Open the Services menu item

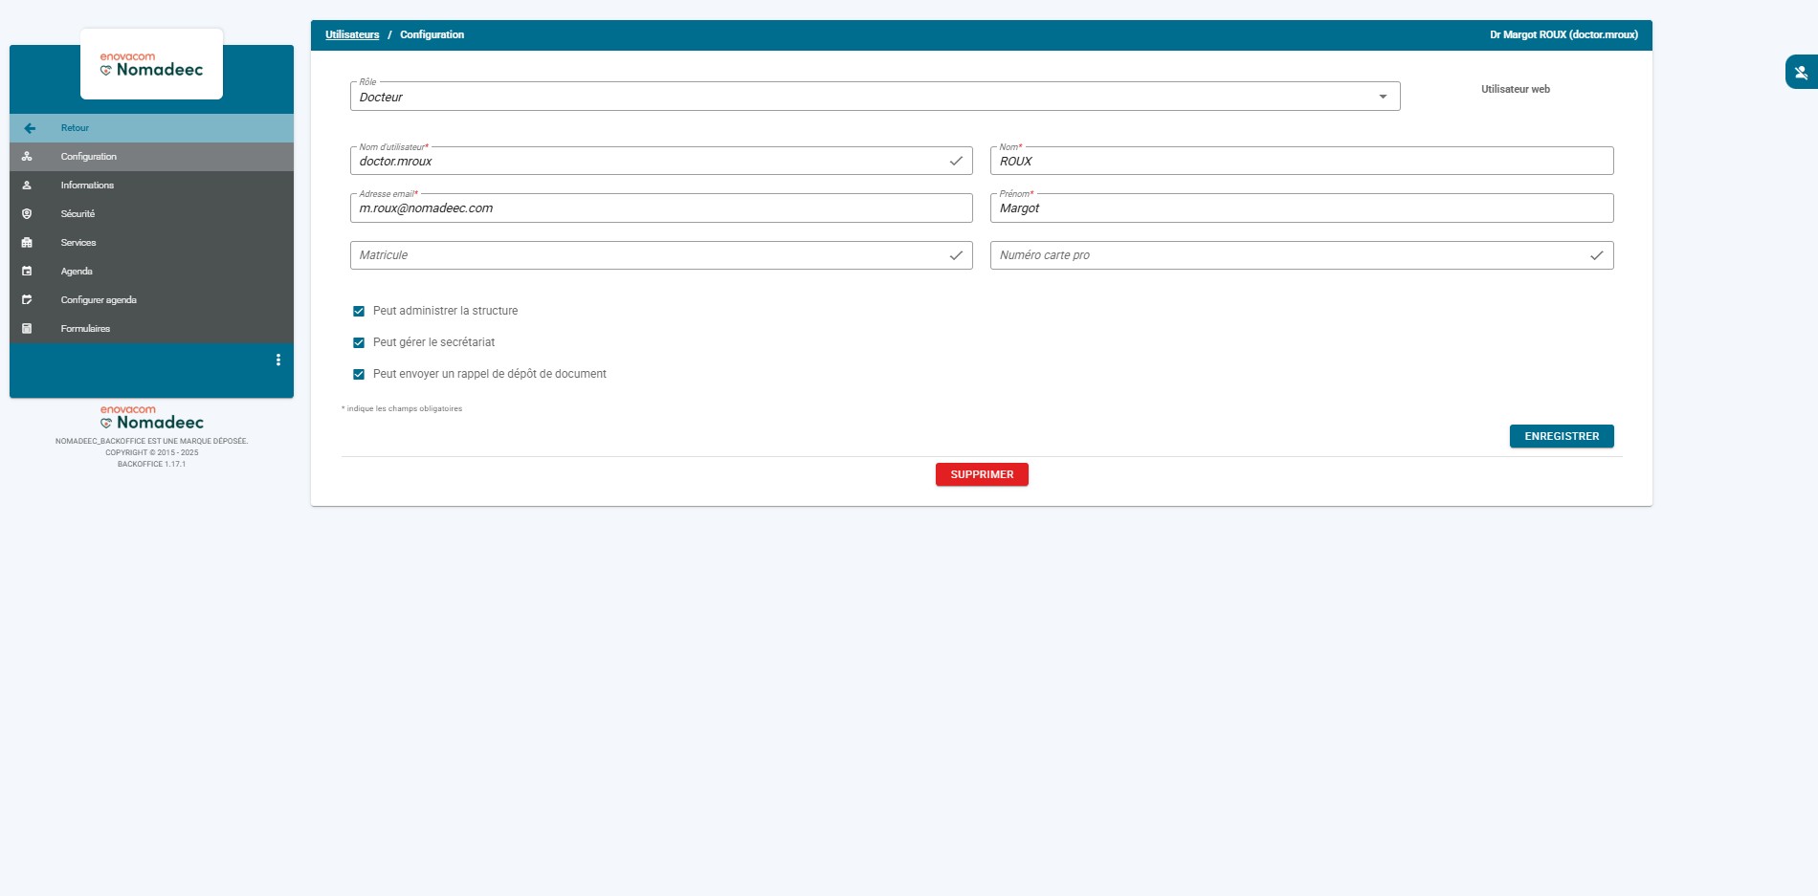[x=151, y=243]
